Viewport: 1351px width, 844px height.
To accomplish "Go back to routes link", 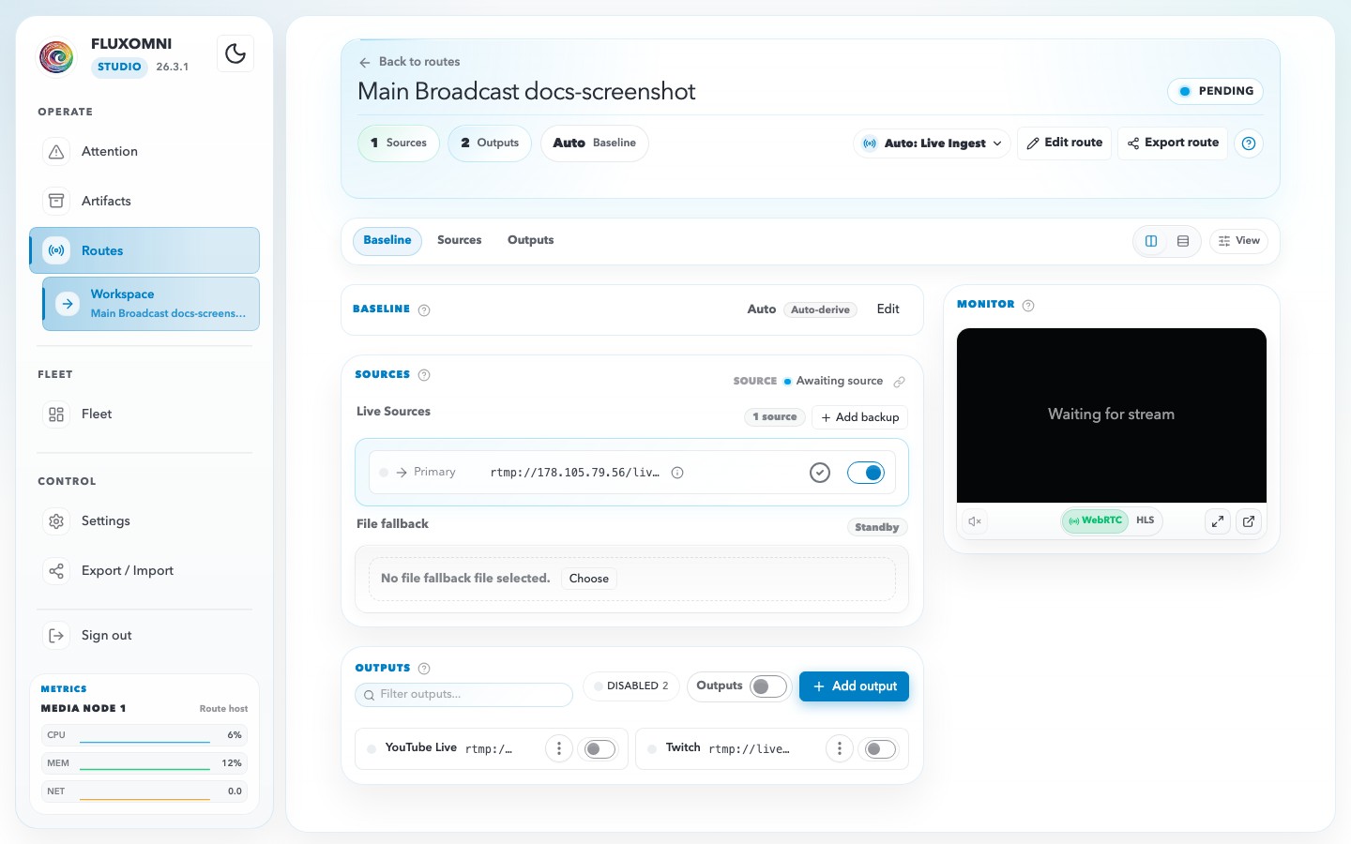I will (x=410, y=62).
